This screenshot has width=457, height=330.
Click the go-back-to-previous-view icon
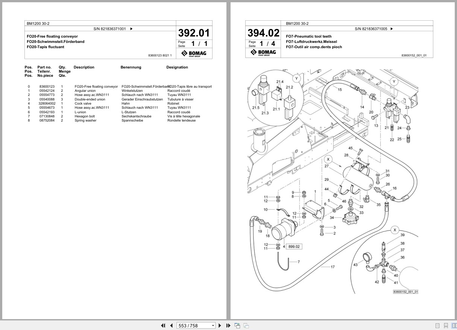pos(237,325)
